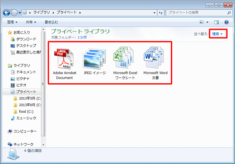The image size is (235, 164).
Task: Select ネットワーク in the navigation pane
Action: coord(23,144)
